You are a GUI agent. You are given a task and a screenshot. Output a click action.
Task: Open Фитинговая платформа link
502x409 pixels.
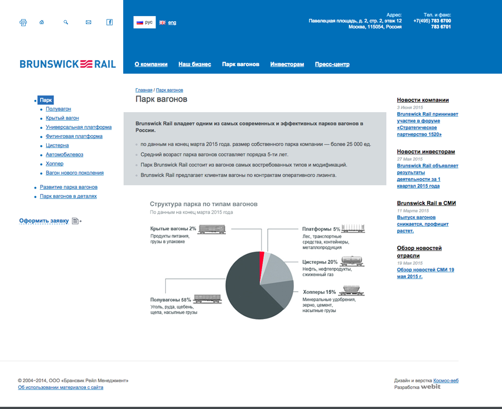pyautogui.click(x=74, y=136)
